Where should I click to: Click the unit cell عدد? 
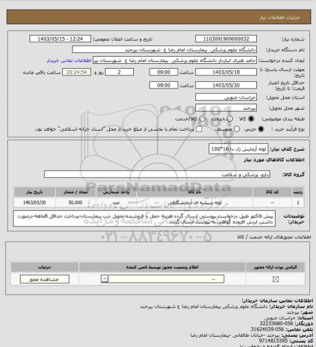click(x=116, y=202)
